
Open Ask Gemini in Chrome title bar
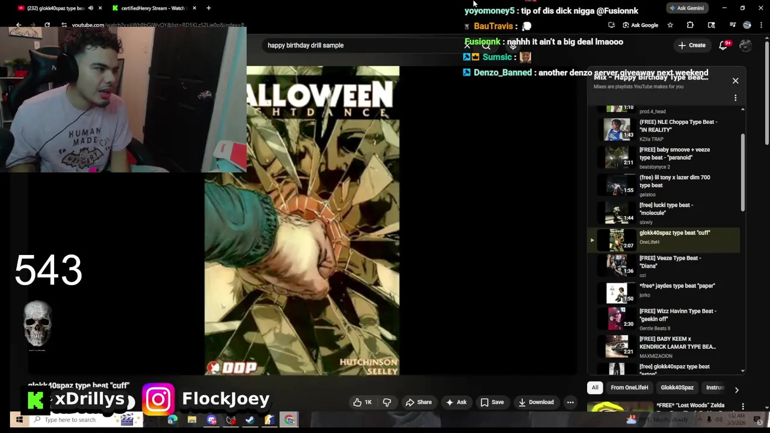[686, 8]
